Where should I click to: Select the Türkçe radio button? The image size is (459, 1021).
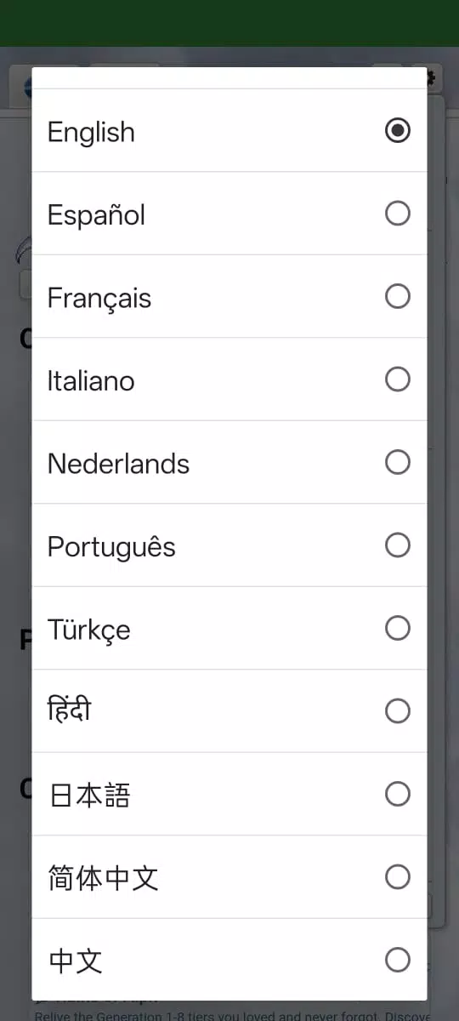(398, 628)
